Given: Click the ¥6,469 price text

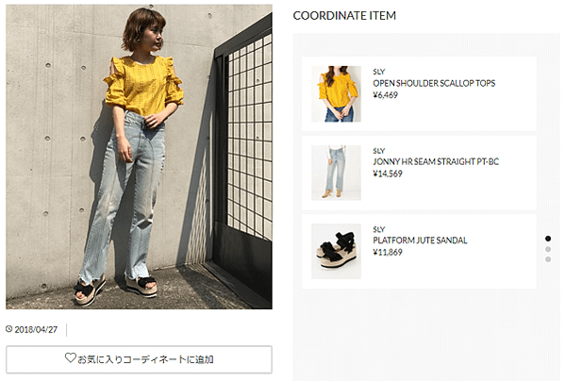Looking at the screenshot, I should 385,95.
